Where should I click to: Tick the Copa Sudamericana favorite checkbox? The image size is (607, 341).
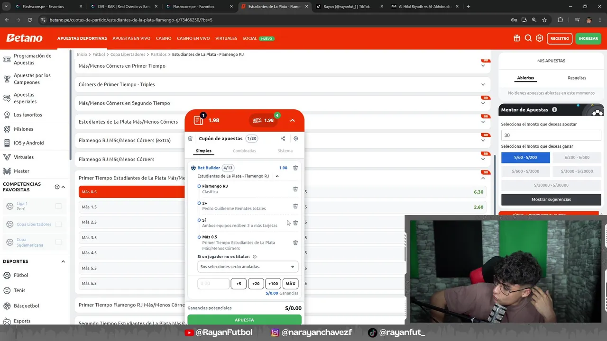click(58, 242)
